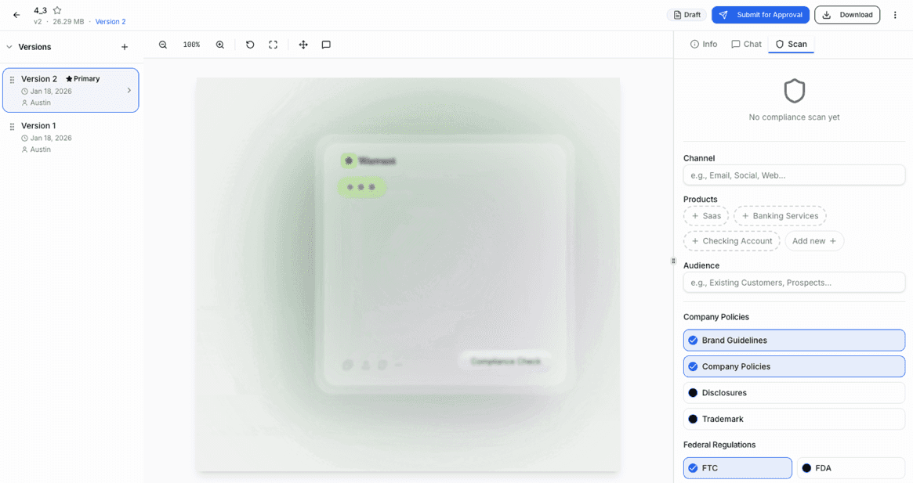913x483 pixels.
Task: Select the Zoom in tool
Action: pos(219,45)
